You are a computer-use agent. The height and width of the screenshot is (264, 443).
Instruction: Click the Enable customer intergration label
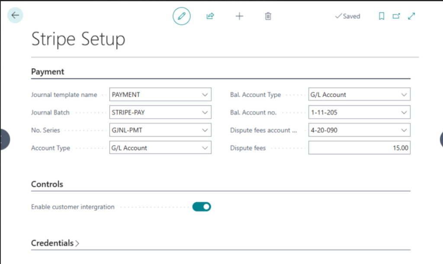pos(73,207)
